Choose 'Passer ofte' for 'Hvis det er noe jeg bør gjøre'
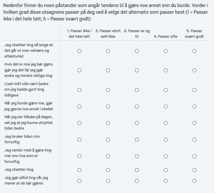Screen dimensions: 214x193 point(166,70)
